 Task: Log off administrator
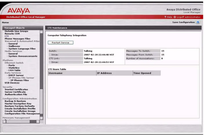point(188,17)
